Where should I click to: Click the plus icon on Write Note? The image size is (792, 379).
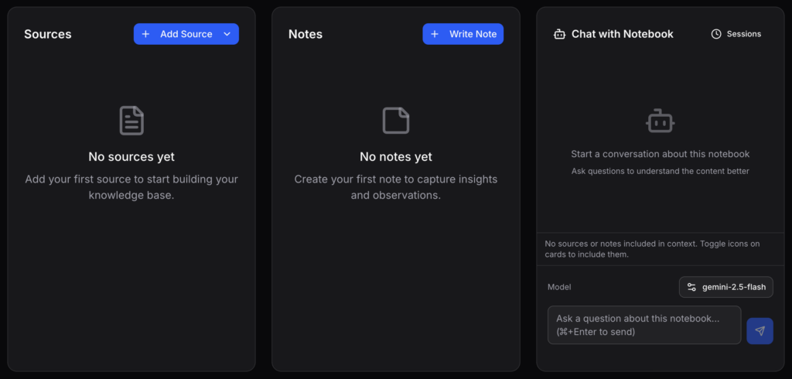(x=435, y=34)
